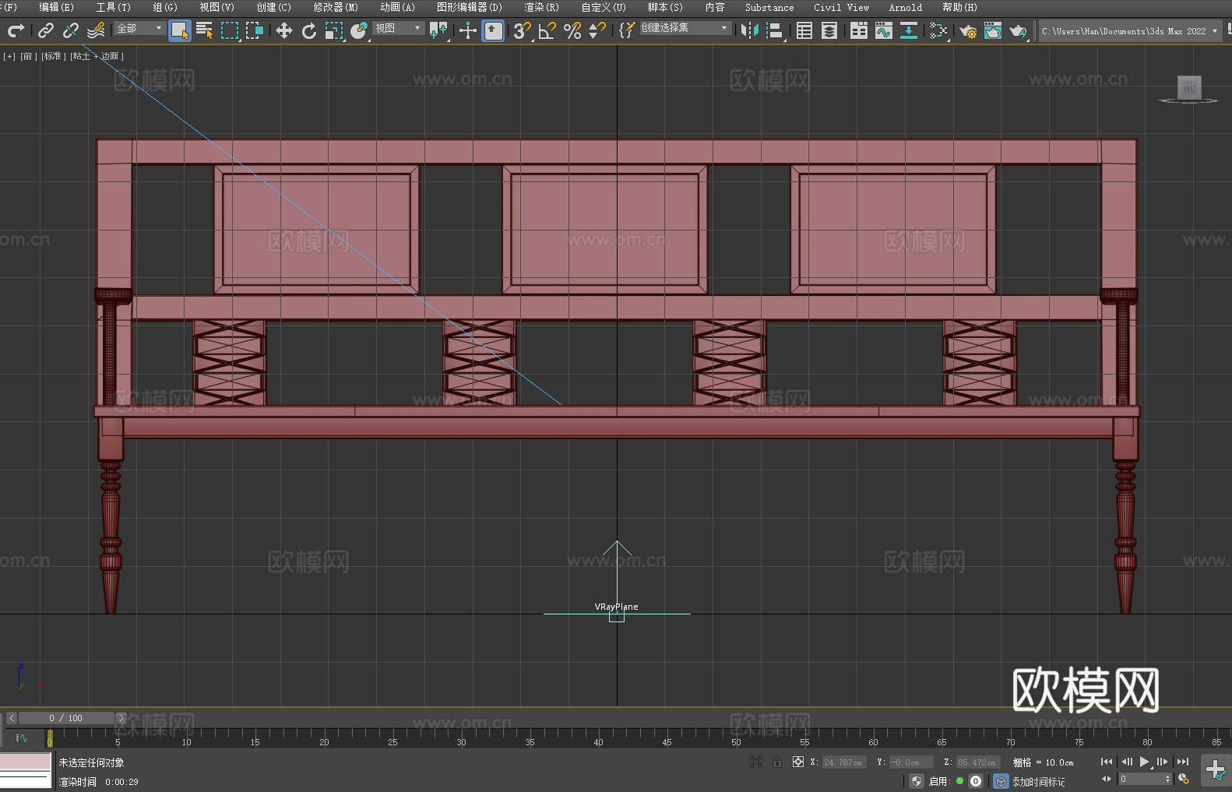Click the object color swatch in status bar
Viewport: 1232px width, 792px height.
pyautogui.click(x=26, y=762)
